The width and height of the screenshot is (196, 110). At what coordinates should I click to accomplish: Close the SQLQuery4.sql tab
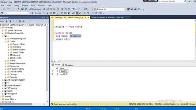click(x=89, y=18)
